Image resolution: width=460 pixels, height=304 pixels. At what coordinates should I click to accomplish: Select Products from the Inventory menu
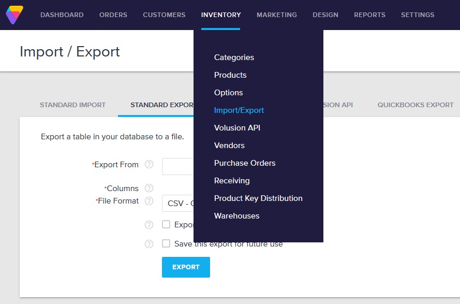[x=230, y=75]
